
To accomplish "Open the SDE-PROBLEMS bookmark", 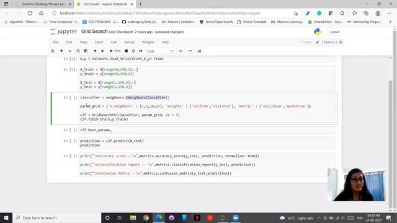I will click(100, 22).
